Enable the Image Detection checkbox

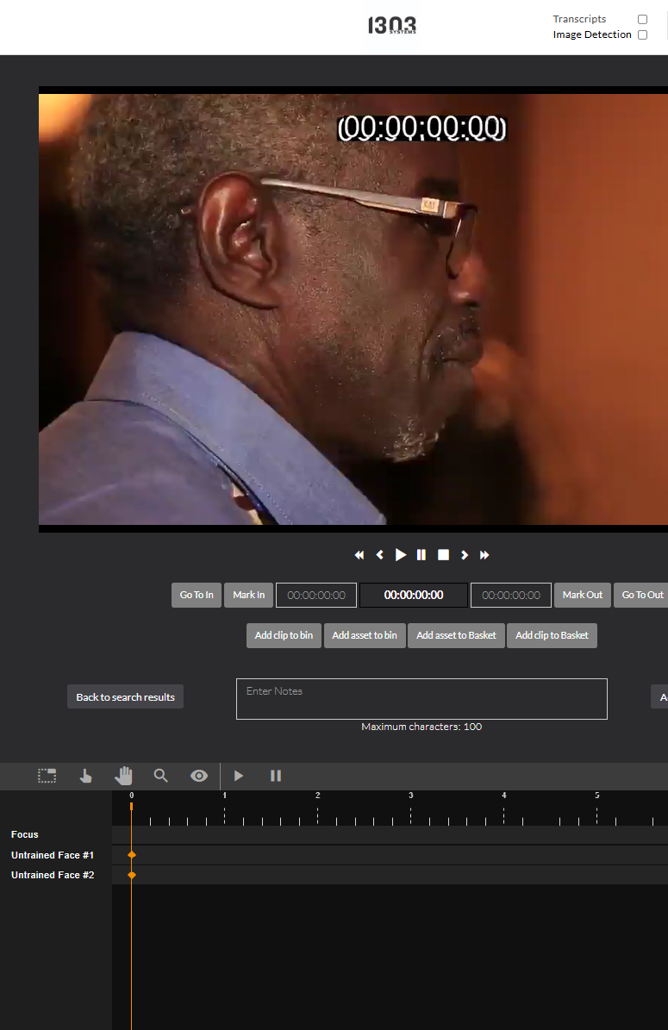point(642,35)
